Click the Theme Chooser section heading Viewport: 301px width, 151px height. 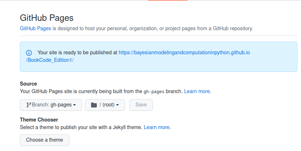(x=39, y=120)
